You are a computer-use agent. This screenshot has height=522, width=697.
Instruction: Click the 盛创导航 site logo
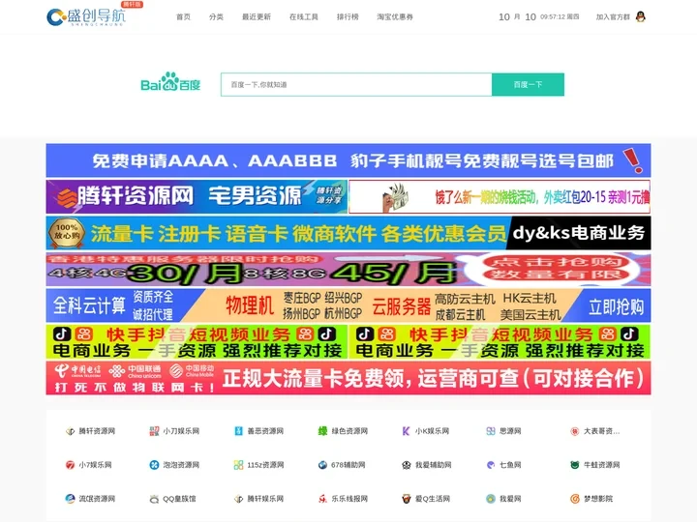[87, 16]
